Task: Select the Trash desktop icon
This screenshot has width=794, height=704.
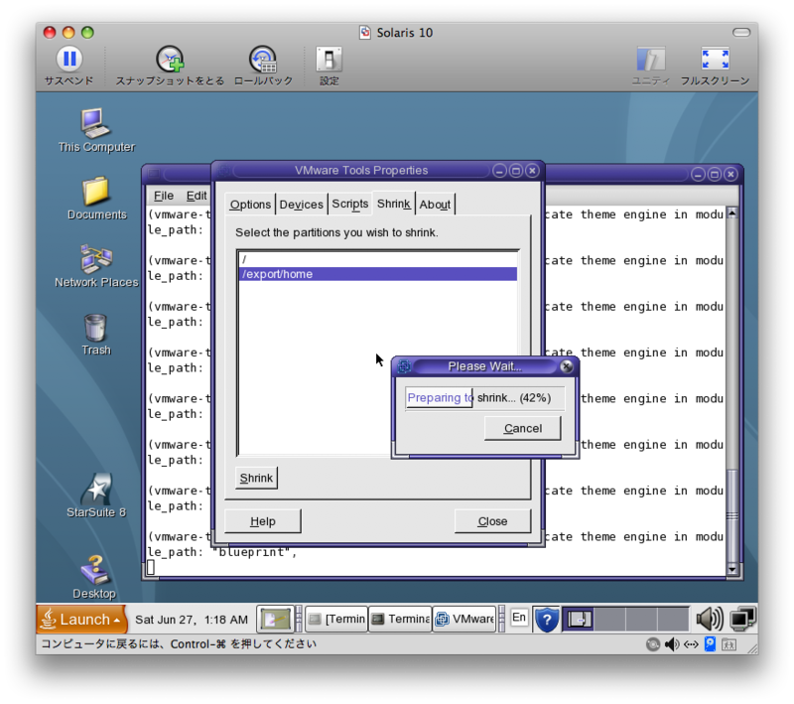Action: click(x=95, y=327)
